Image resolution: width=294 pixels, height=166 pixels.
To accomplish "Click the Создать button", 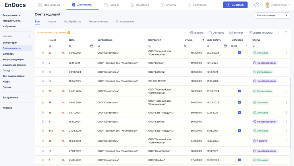I will coord(235,5).
